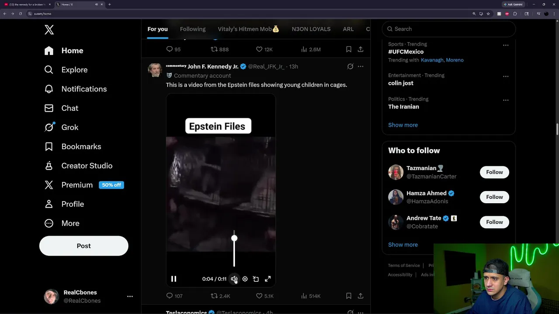This screenshot has height=314, width=559.
Task: Open the X logo home link
Action: click(x=49, y=30)
